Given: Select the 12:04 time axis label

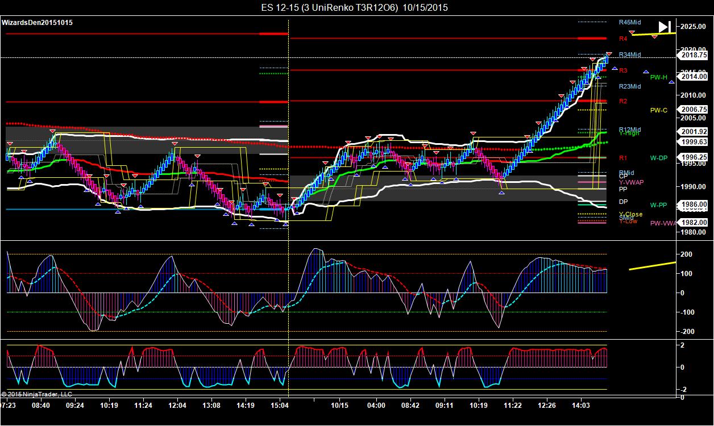Looking at the screenshot, I should (177, 406).
